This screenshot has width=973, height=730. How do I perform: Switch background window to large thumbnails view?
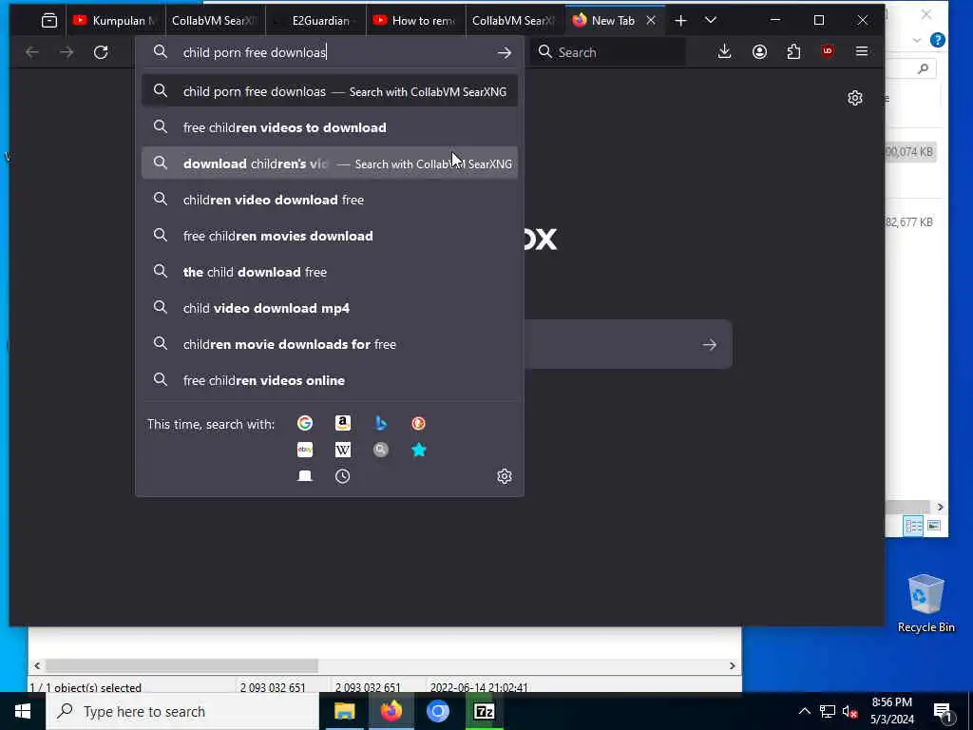coord(934,526)
